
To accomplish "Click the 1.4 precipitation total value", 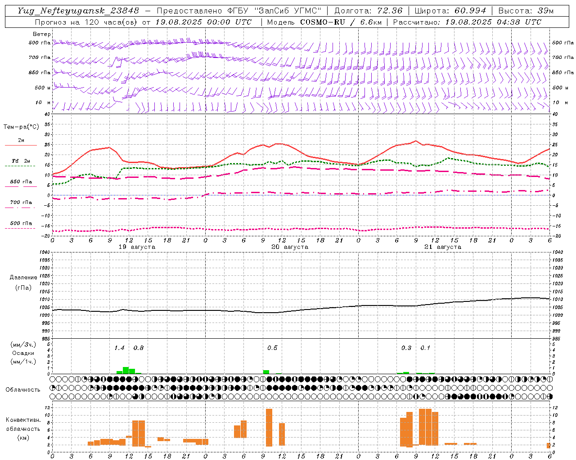I will pyautogui.click(x=119, y=348).
